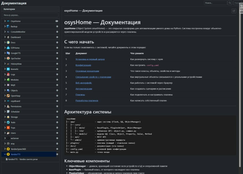This screenshot has height=174, width=243.
Task: Expand the Mqtt tree node
Action: pyautogui.click(x=5, y=85)
